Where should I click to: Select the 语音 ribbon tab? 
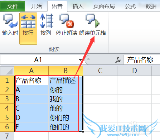[57, 6]
